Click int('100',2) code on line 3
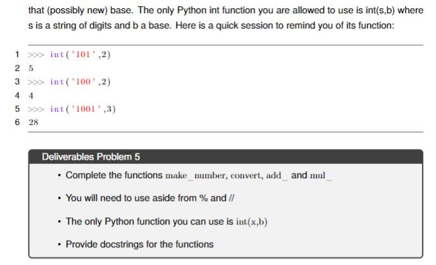Screen dimensions: 436x265 pos(80,82)
